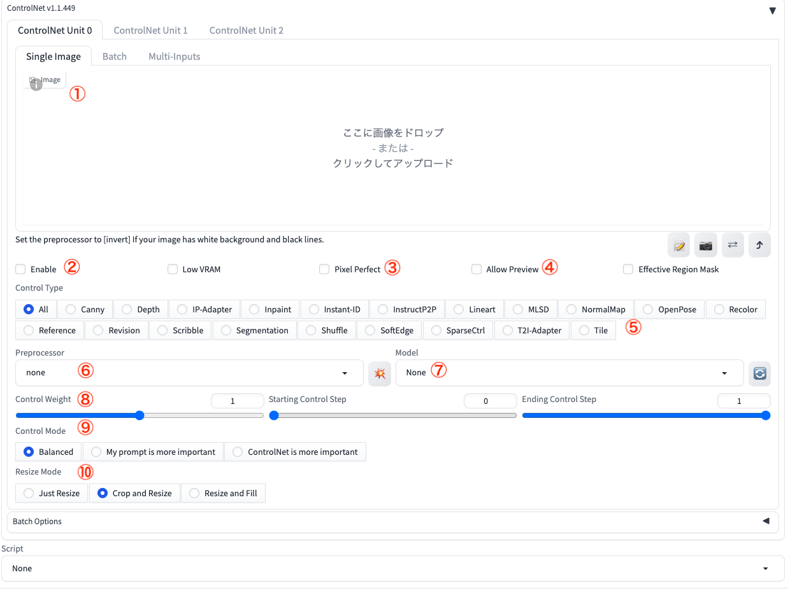Screen dimensions: 788x591
Task: Turn on Pixel Perfect
Action: tap(324, 269)
